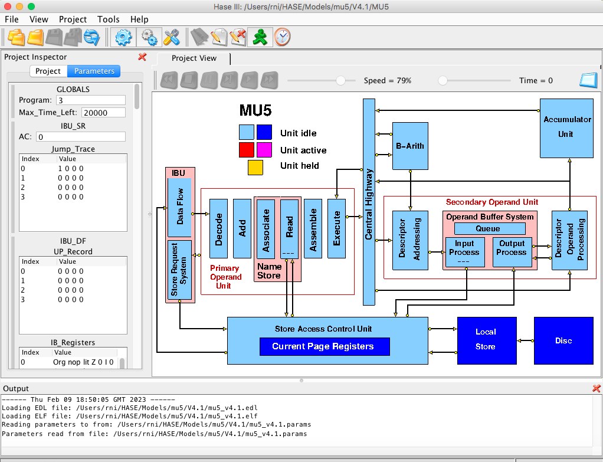Viewport: 603px width, 462px height.
Task: Click the play button in Project View
Action: click(x=249, y=80)
